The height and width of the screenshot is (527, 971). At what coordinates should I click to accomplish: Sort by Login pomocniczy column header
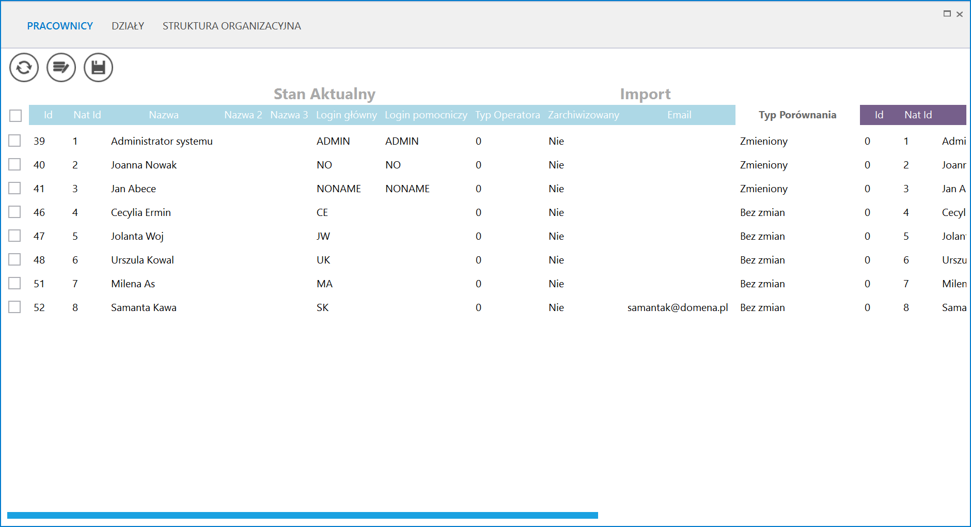426,115
